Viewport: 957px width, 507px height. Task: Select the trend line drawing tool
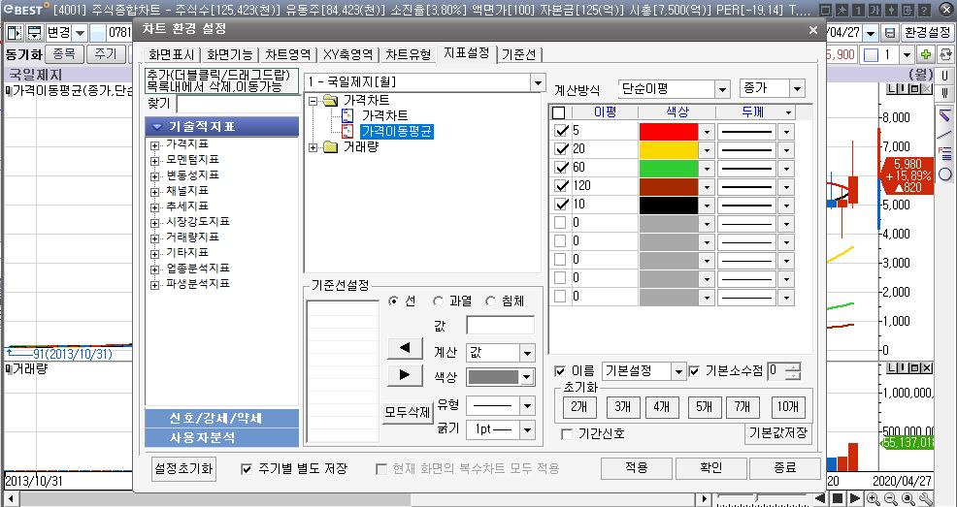coord(944,134)
